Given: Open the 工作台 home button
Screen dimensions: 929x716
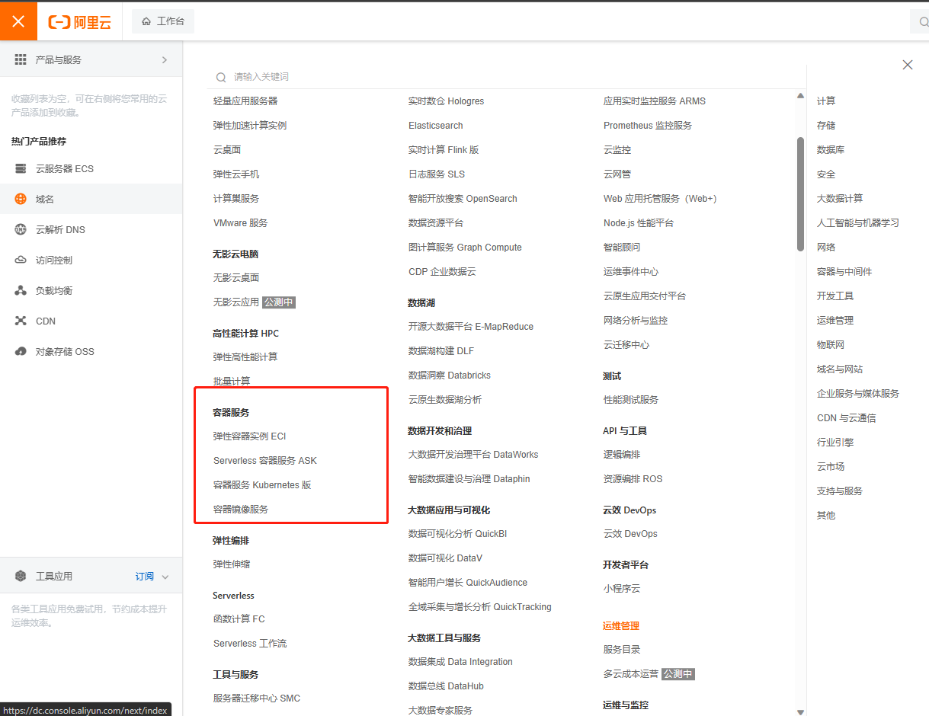Looking at the screenshot, I should pos(163,21).
